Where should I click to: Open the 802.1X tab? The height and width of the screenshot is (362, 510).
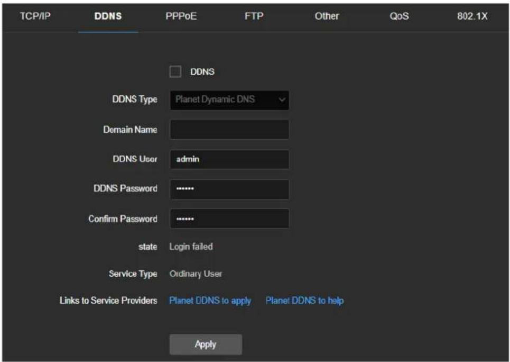472,16
